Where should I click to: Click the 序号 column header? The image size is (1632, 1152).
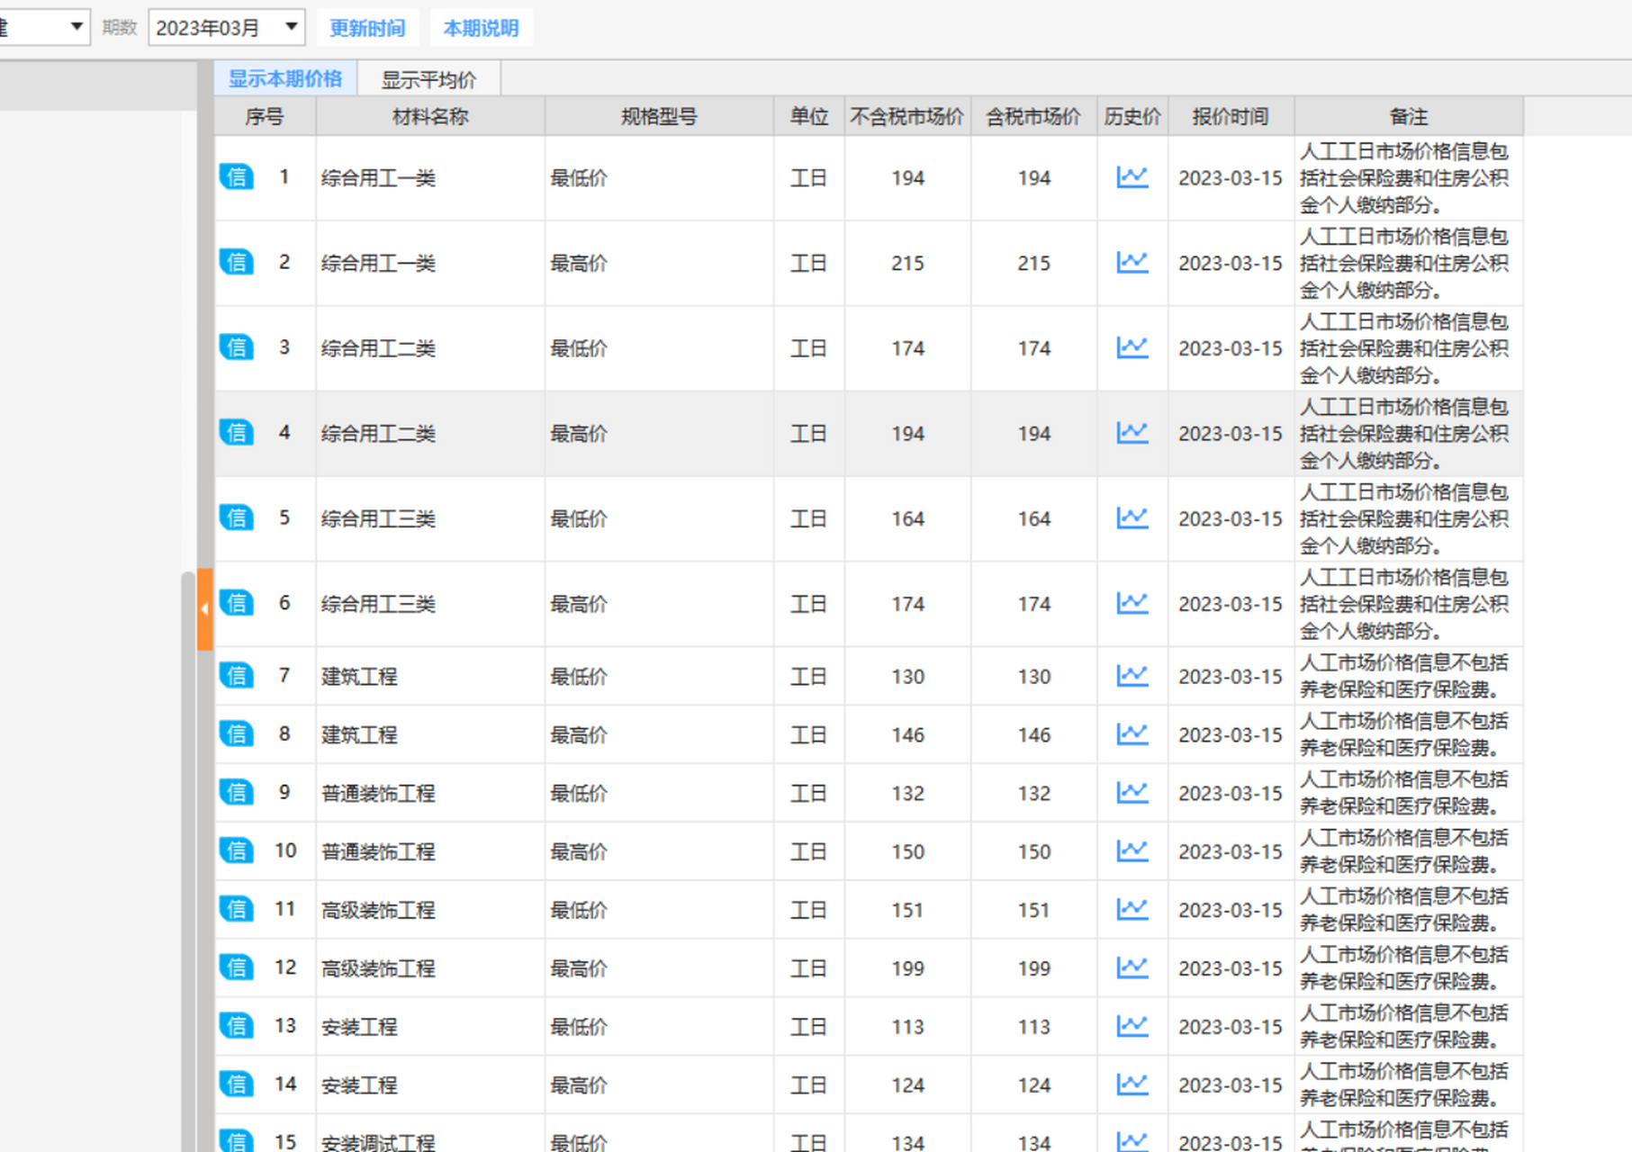pos(265,116)
